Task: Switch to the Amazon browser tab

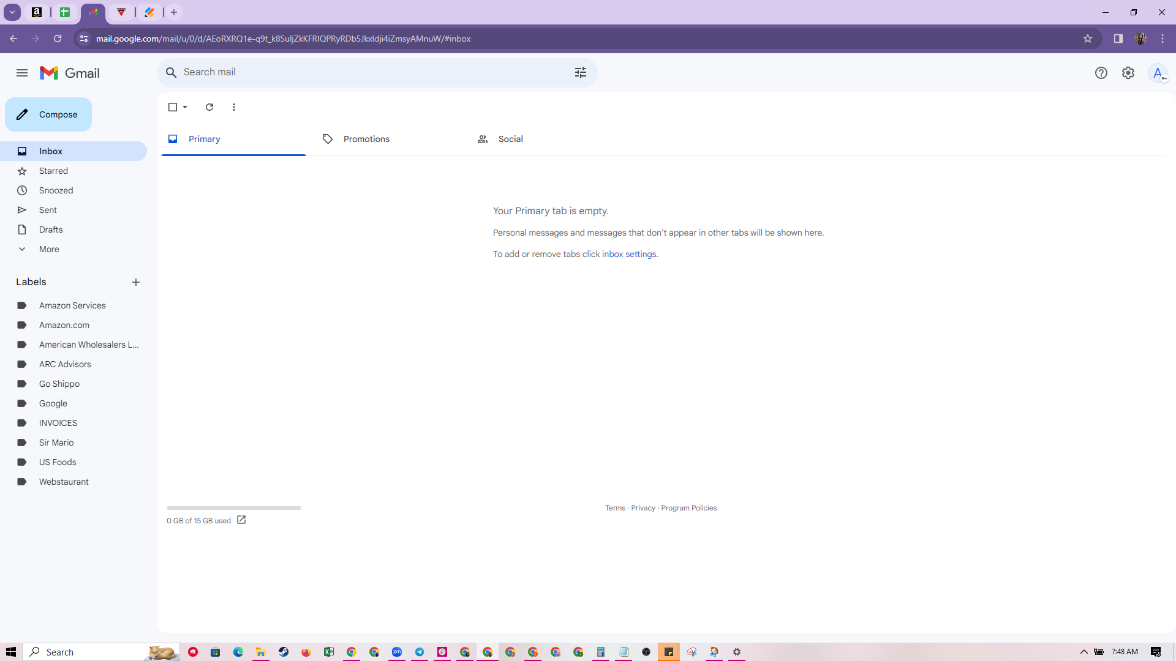Action: tap(37, 12)
